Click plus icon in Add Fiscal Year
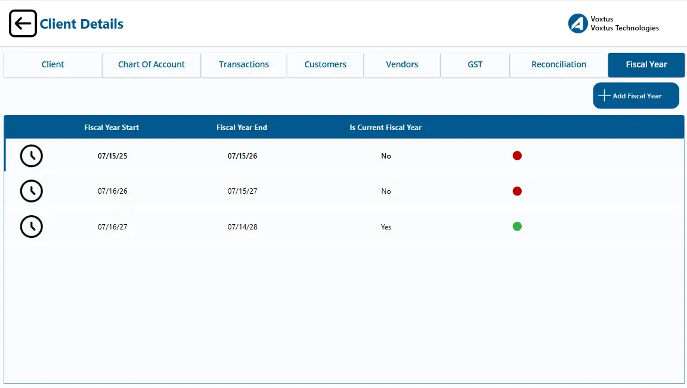687x388 pixels. 604,95
